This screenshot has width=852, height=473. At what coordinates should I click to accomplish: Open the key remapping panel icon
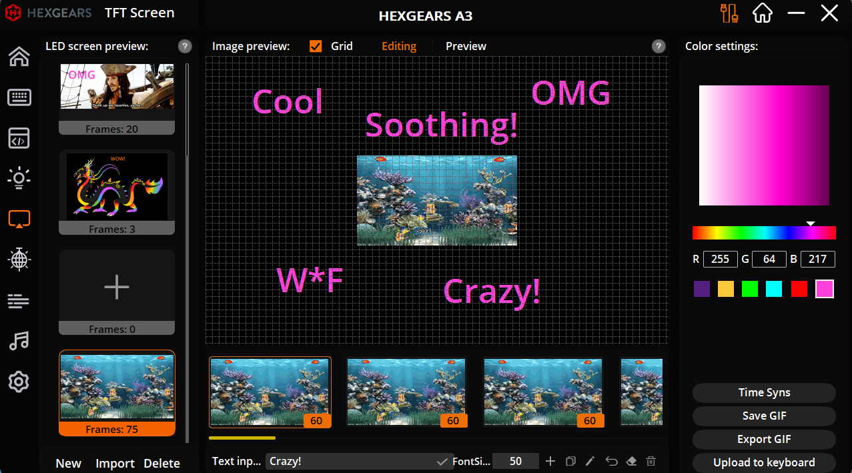pyautogui.click(x=19, y=138)
